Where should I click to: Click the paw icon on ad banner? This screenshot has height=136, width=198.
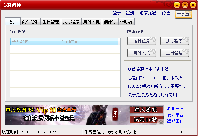[x=161, y=122]
